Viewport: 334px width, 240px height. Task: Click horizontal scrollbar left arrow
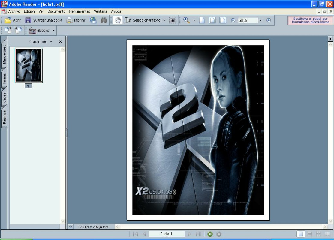tap(117, 227)
